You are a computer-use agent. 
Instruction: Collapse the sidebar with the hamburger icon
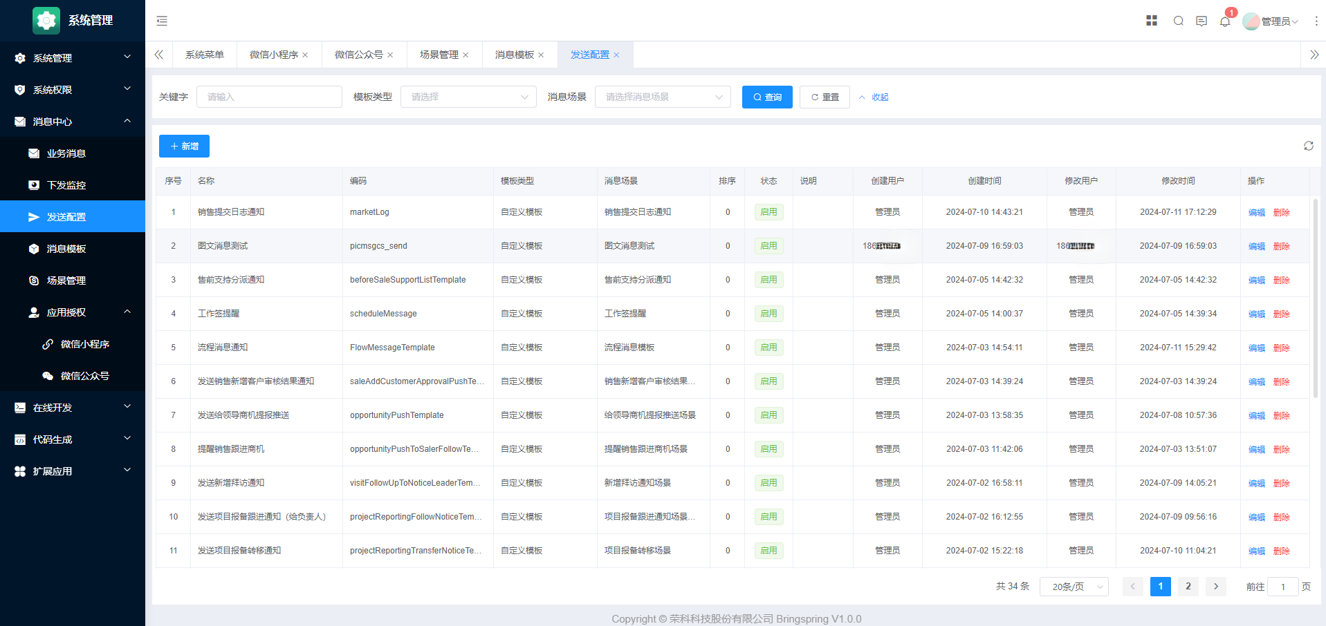coord(162,21)
